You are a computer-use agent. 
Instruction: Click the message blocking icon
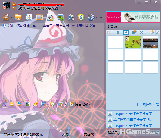pyautogui.click(x=61, y=104)
